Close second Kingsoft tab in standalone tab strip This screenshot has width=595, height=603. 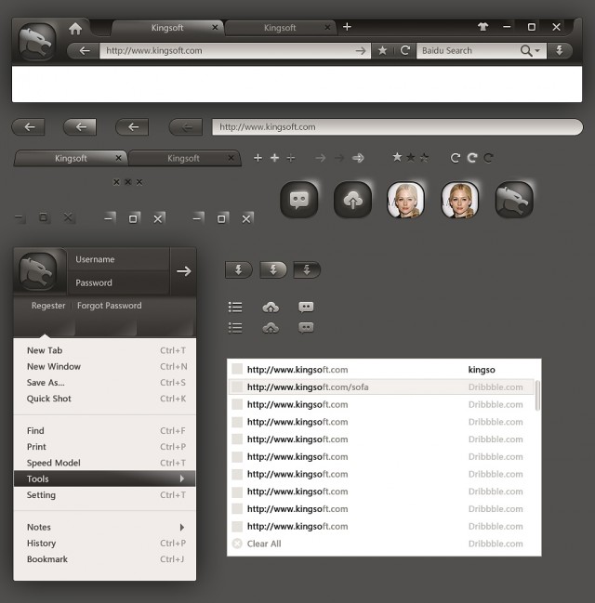(231, 158)
